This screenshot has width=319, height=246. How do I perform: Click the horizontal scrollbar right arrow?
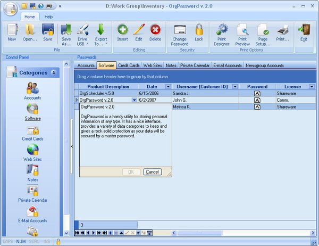point(313,233)
